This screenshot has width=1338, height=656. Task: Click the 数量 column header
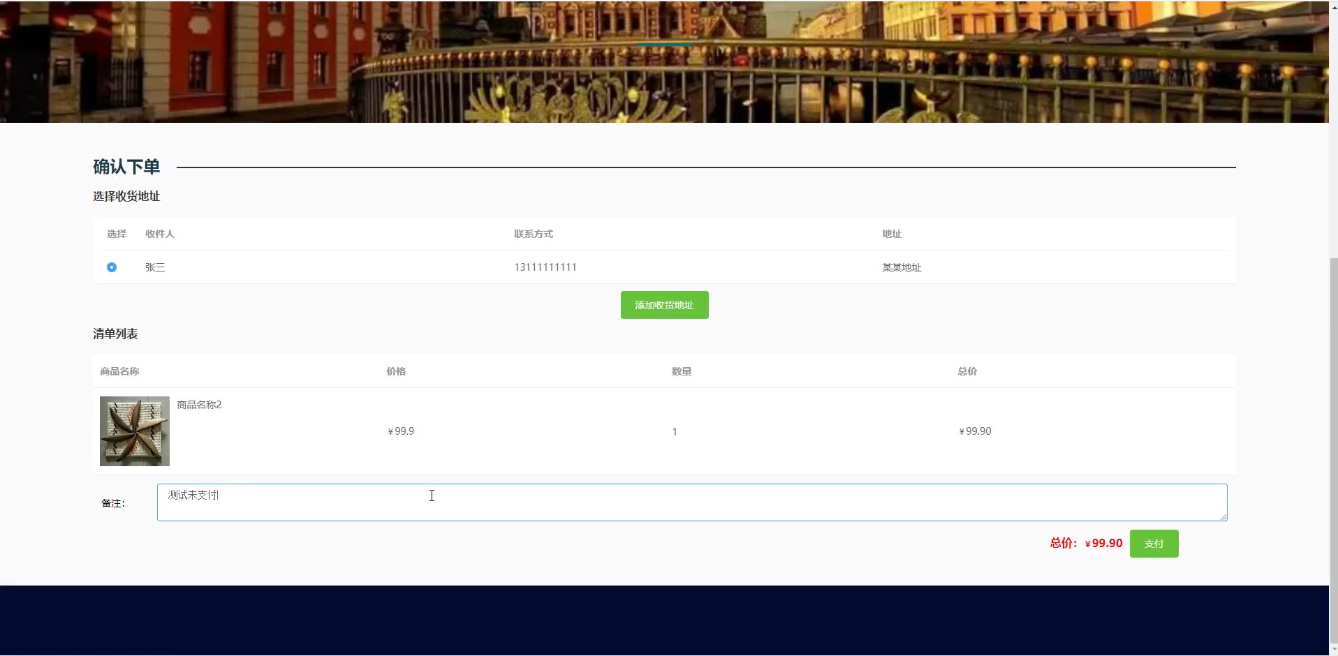pyautogui.click(x=682, y=371)
